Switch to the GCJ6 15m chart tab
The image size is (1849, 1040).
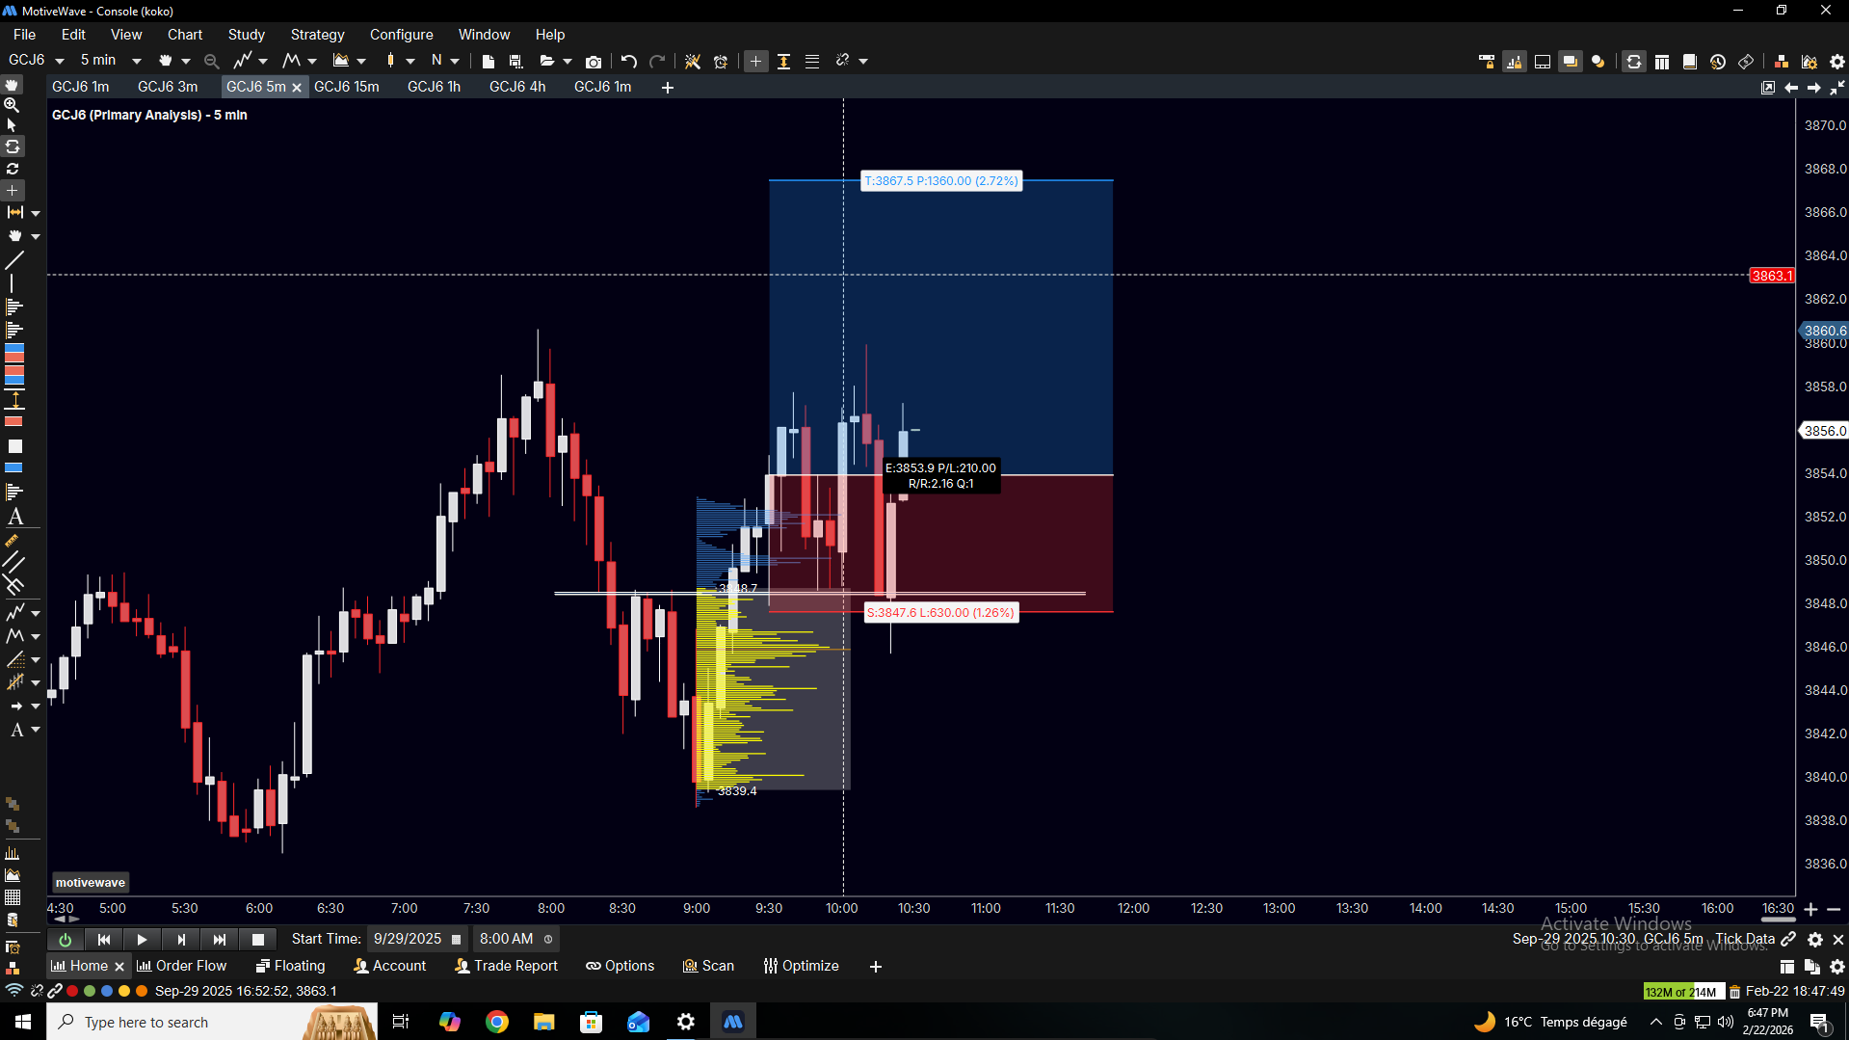347,87
